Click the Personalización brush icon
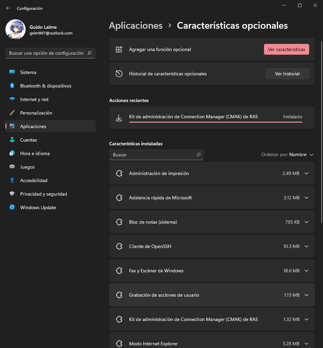323x348 pixels. pos(12,113)
